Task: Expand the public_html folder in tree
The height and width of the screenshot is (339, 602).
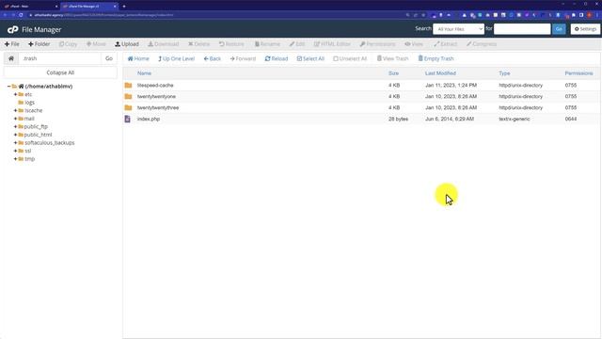Action: click(15, 135)
